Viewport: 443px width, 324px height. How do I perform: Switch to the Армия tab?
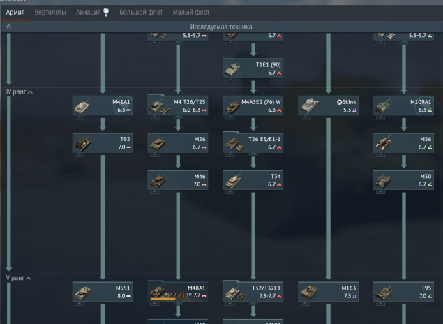point(15,13)
